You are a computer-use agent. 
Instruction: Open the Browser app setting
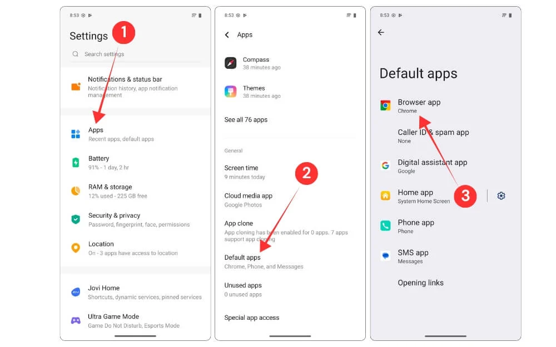446,106
